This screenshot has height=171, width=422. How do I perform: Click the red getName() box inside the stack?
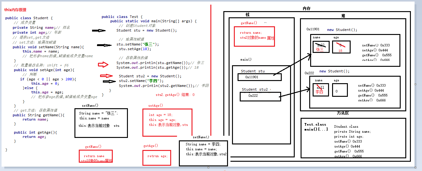coord(254,36)
